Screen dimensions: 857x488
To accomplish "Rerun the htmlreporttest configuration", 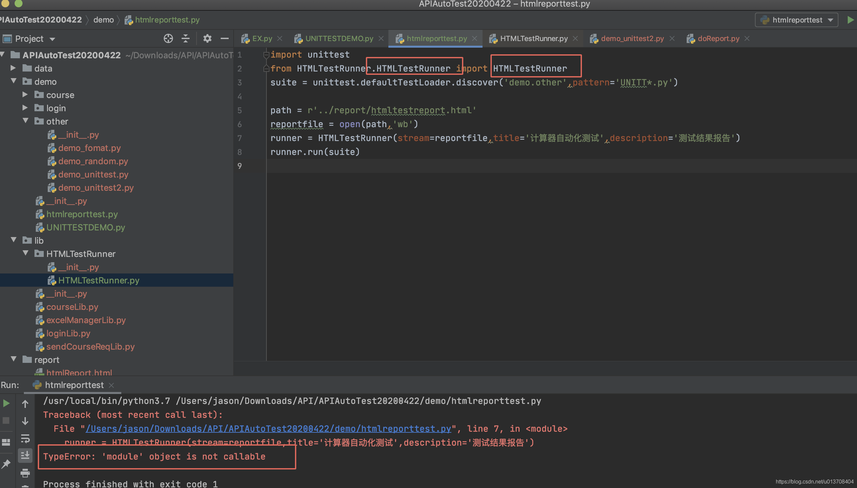I will [x=6, y=403].
